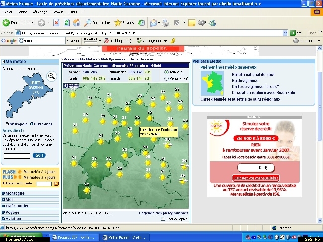Stop page loading with the red X icon
This screenshot has height=242, width=323.
tap(56, 23)
